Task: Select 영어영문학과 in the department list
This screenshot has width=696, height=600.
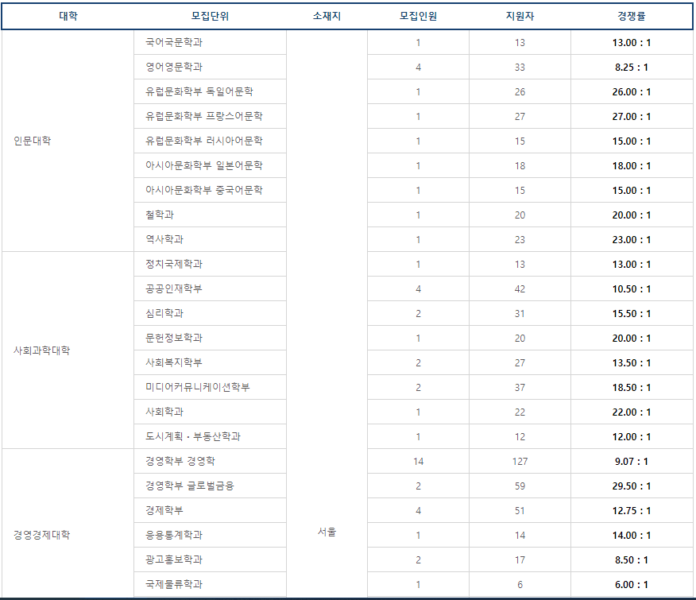Action: coord(174,67)
